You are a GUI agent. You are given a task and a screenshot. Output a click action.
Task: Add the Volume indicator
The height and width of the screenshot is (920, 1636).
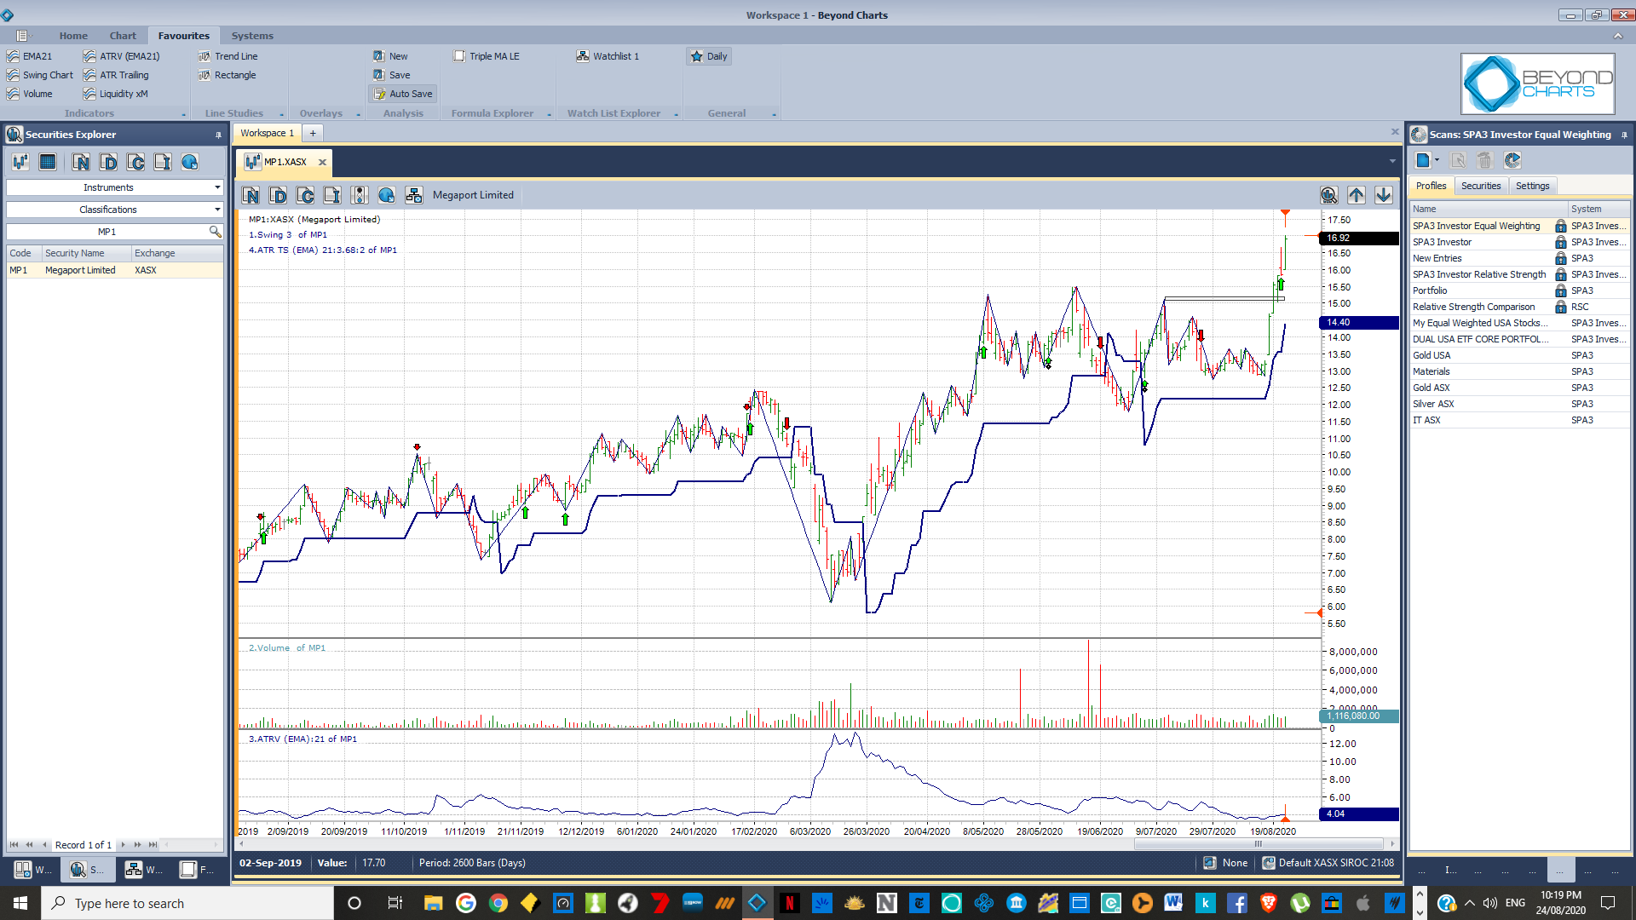coord(30,94)
